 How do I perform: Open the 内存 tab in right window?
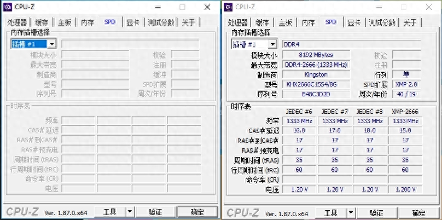(309, 22)
